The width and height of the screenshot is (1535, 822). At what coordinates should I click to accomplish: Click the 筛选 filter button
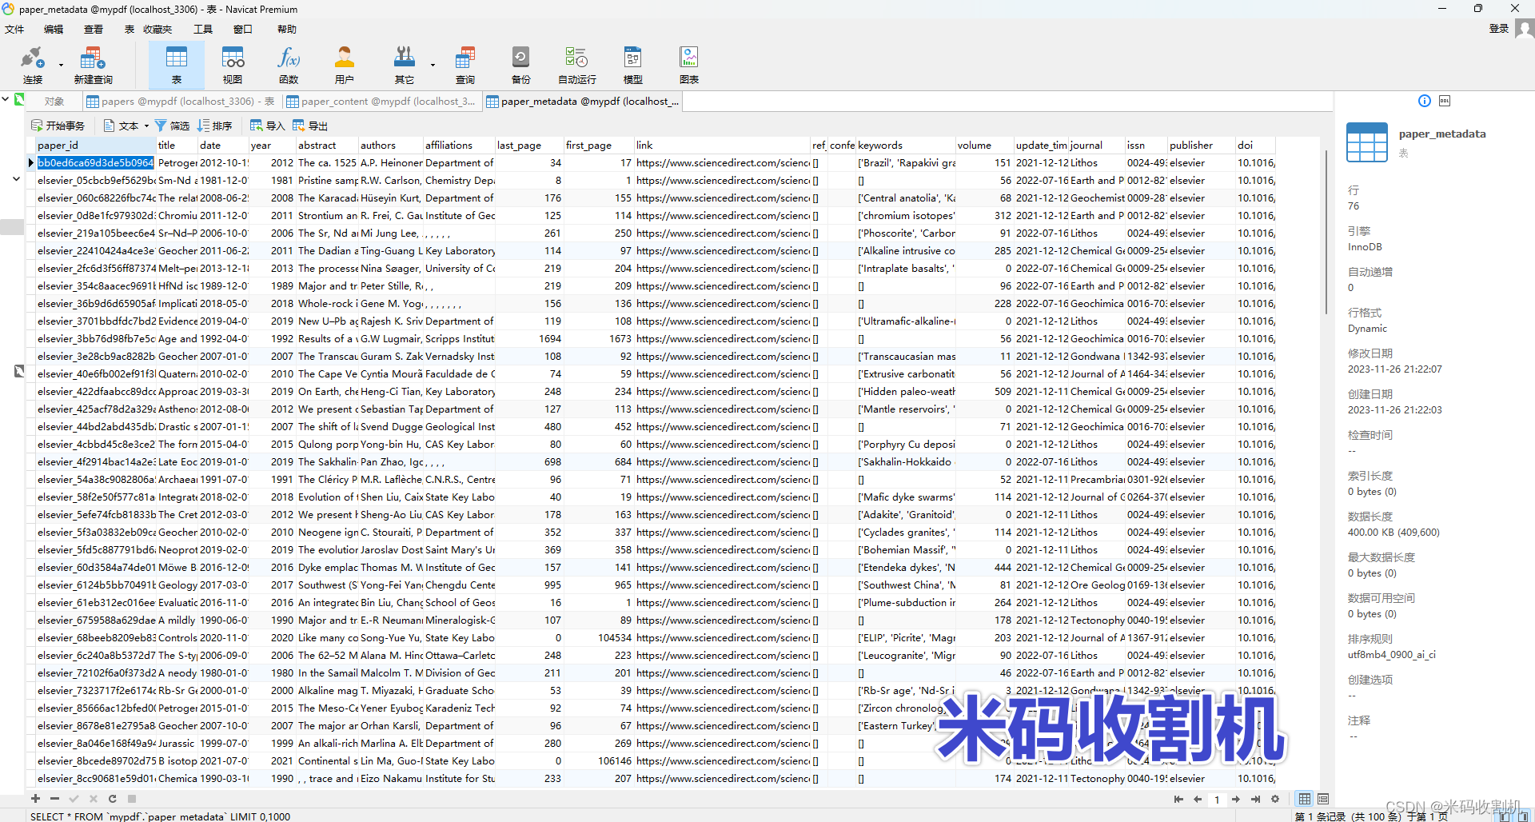tap(173, 126)
